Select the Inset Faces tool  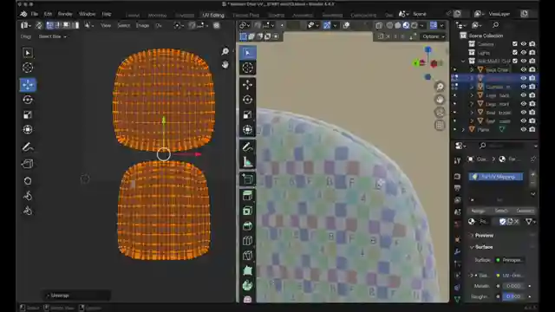247,211
